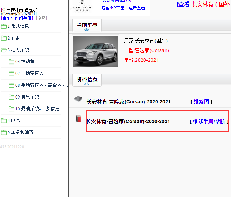
Task: Click the C-长安林肯-冒险家 sidebar title
Action: tap(19, 12)
